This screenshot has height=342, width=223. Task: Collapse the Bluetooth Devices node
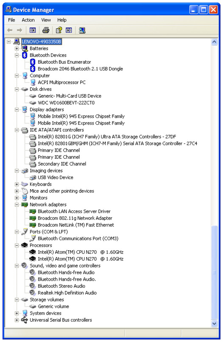click(x=17, y=55)
